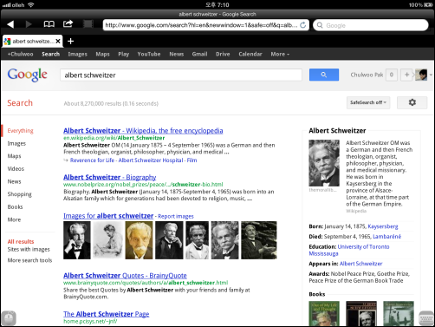This screenshot has height=327, width=435.
Task: Show More filters in the left sidebar
Action: (14, 219)
